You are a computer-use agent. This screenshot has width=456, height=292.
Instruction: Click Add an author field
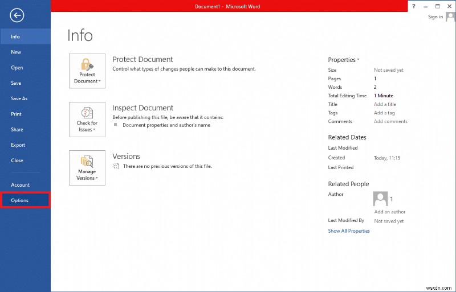(x=389, y=212)
